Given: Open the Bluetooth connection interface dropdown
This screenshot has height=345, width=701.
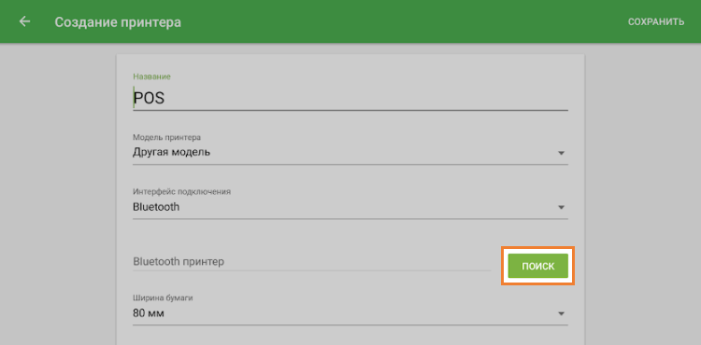Looking at the screenshot, I should (350, 207).
